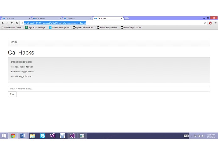Click the Post button
The width and height of the screenshot is (218, 155).
(12, 94)
